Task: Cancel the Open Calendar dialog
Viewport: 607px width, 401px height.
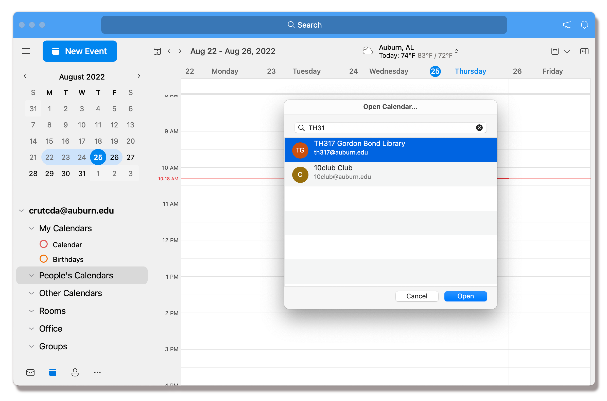Action: click(x=417, y=296)
